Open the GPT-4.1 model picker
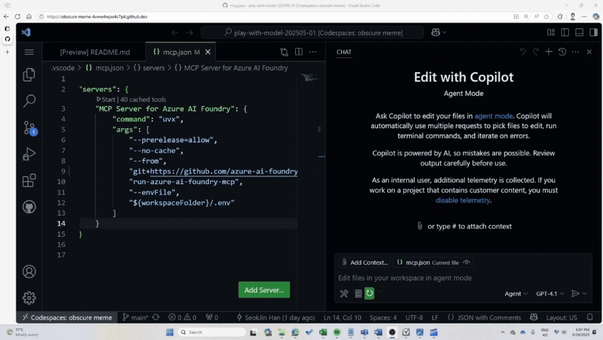The width and height of the screenshot is (603, 340). click(x=550, y=293)
